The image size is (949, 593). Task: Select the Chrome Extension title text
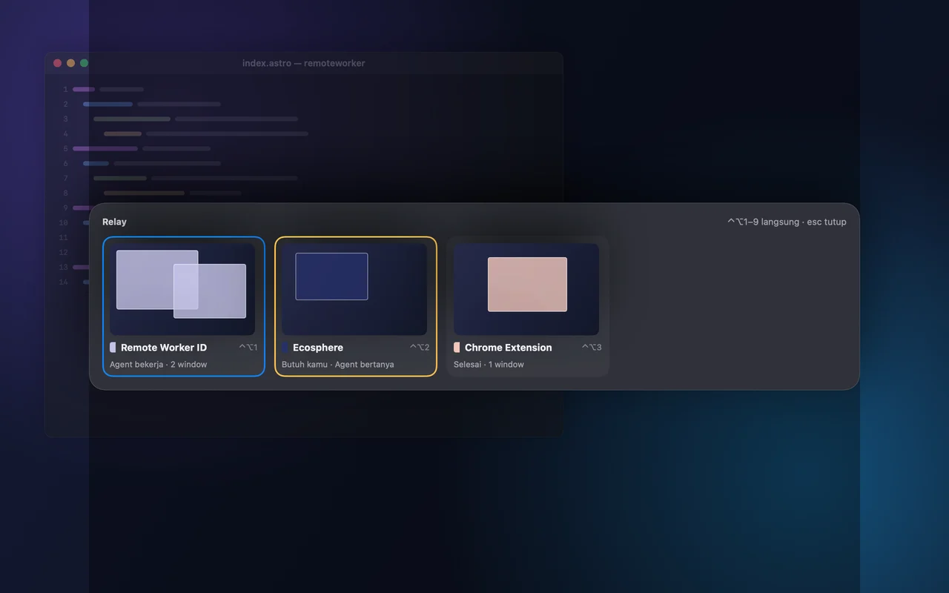click(x=509, y=347)
